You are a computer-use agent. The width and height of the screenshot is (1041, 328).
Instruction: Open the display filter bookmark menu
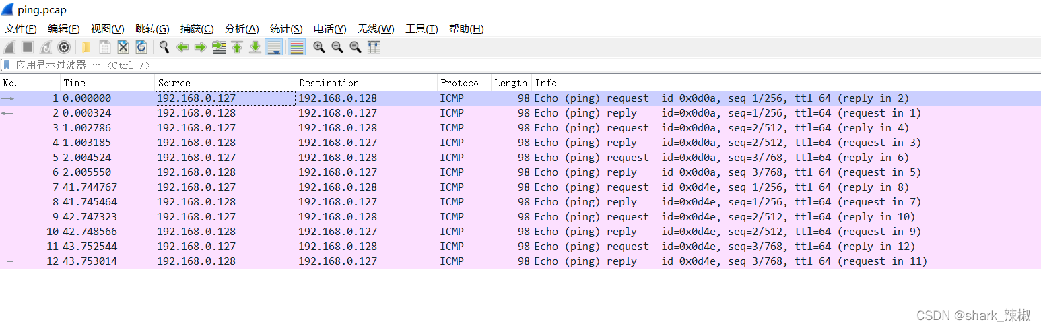(x=7, y=65)
